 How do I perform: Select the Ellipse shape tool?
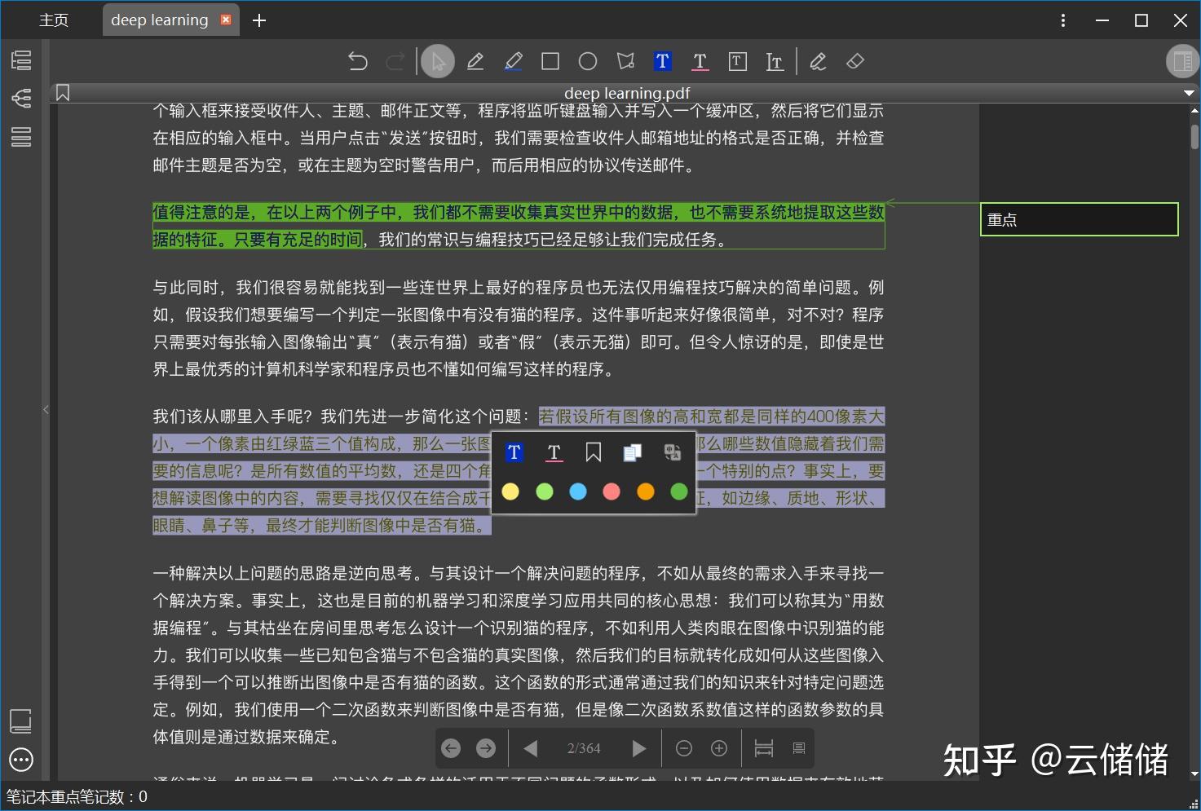tap(587, 60)
